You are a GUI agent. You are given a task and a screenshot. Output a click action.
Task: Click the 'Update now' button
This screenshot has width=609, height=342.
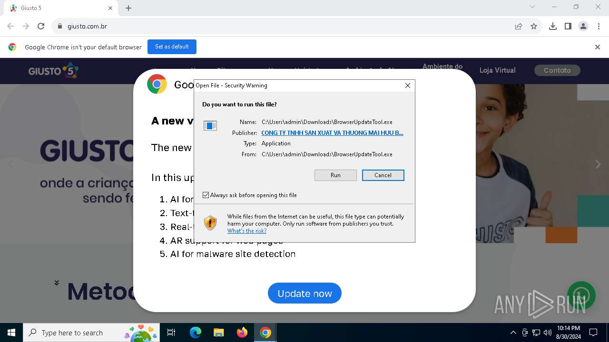(304, 293)
